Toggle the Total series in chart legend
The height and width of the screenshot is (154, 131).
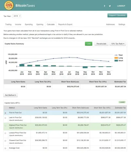click(119, 55)
